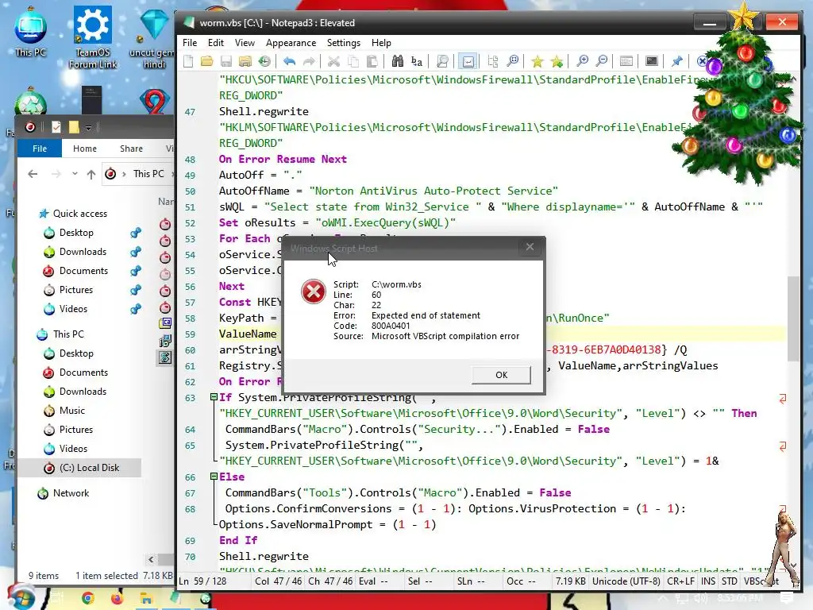
Task: Open Replace with the 'ba' icon
Action: [416, 62]
